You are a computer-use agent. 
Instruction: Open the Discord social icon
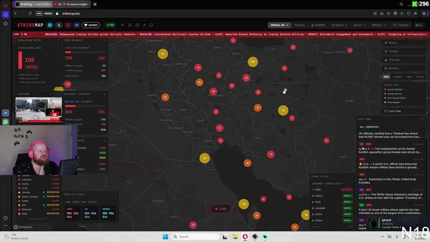[x=77, y=25]
